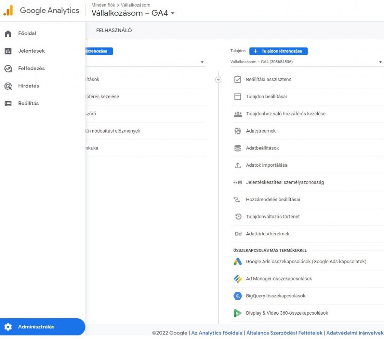Open Adatvédelmi irányelvek footer link
The height and width of the screenshot is (339, 384).
355,333
